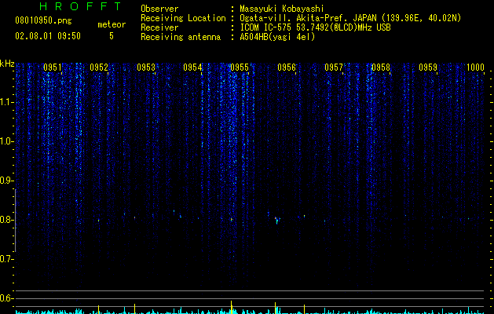Screen dimensions: 494x314
Task: Click the Observer field label
Action: click(x=159, y=9)
